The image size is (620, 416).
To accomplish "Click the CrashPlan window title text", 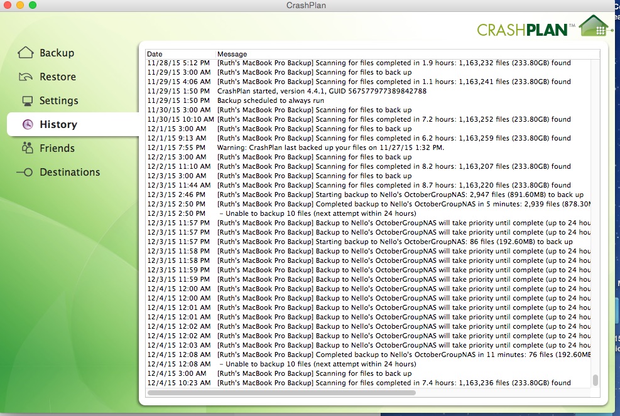I will [306, 6].
